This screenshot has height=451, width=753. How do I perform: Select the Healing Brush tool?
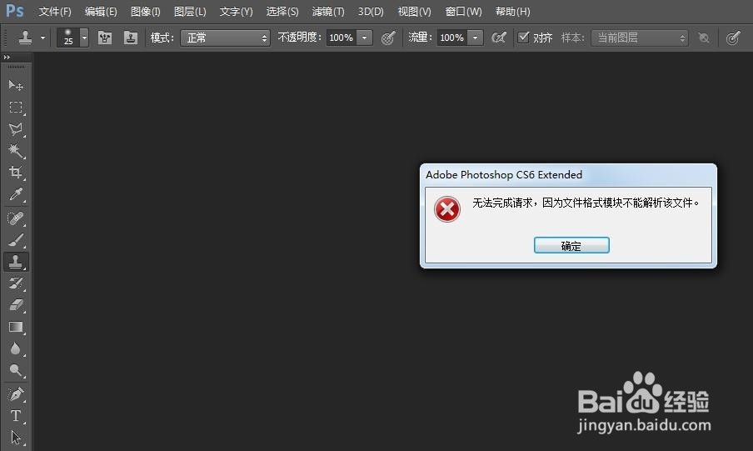15,218
